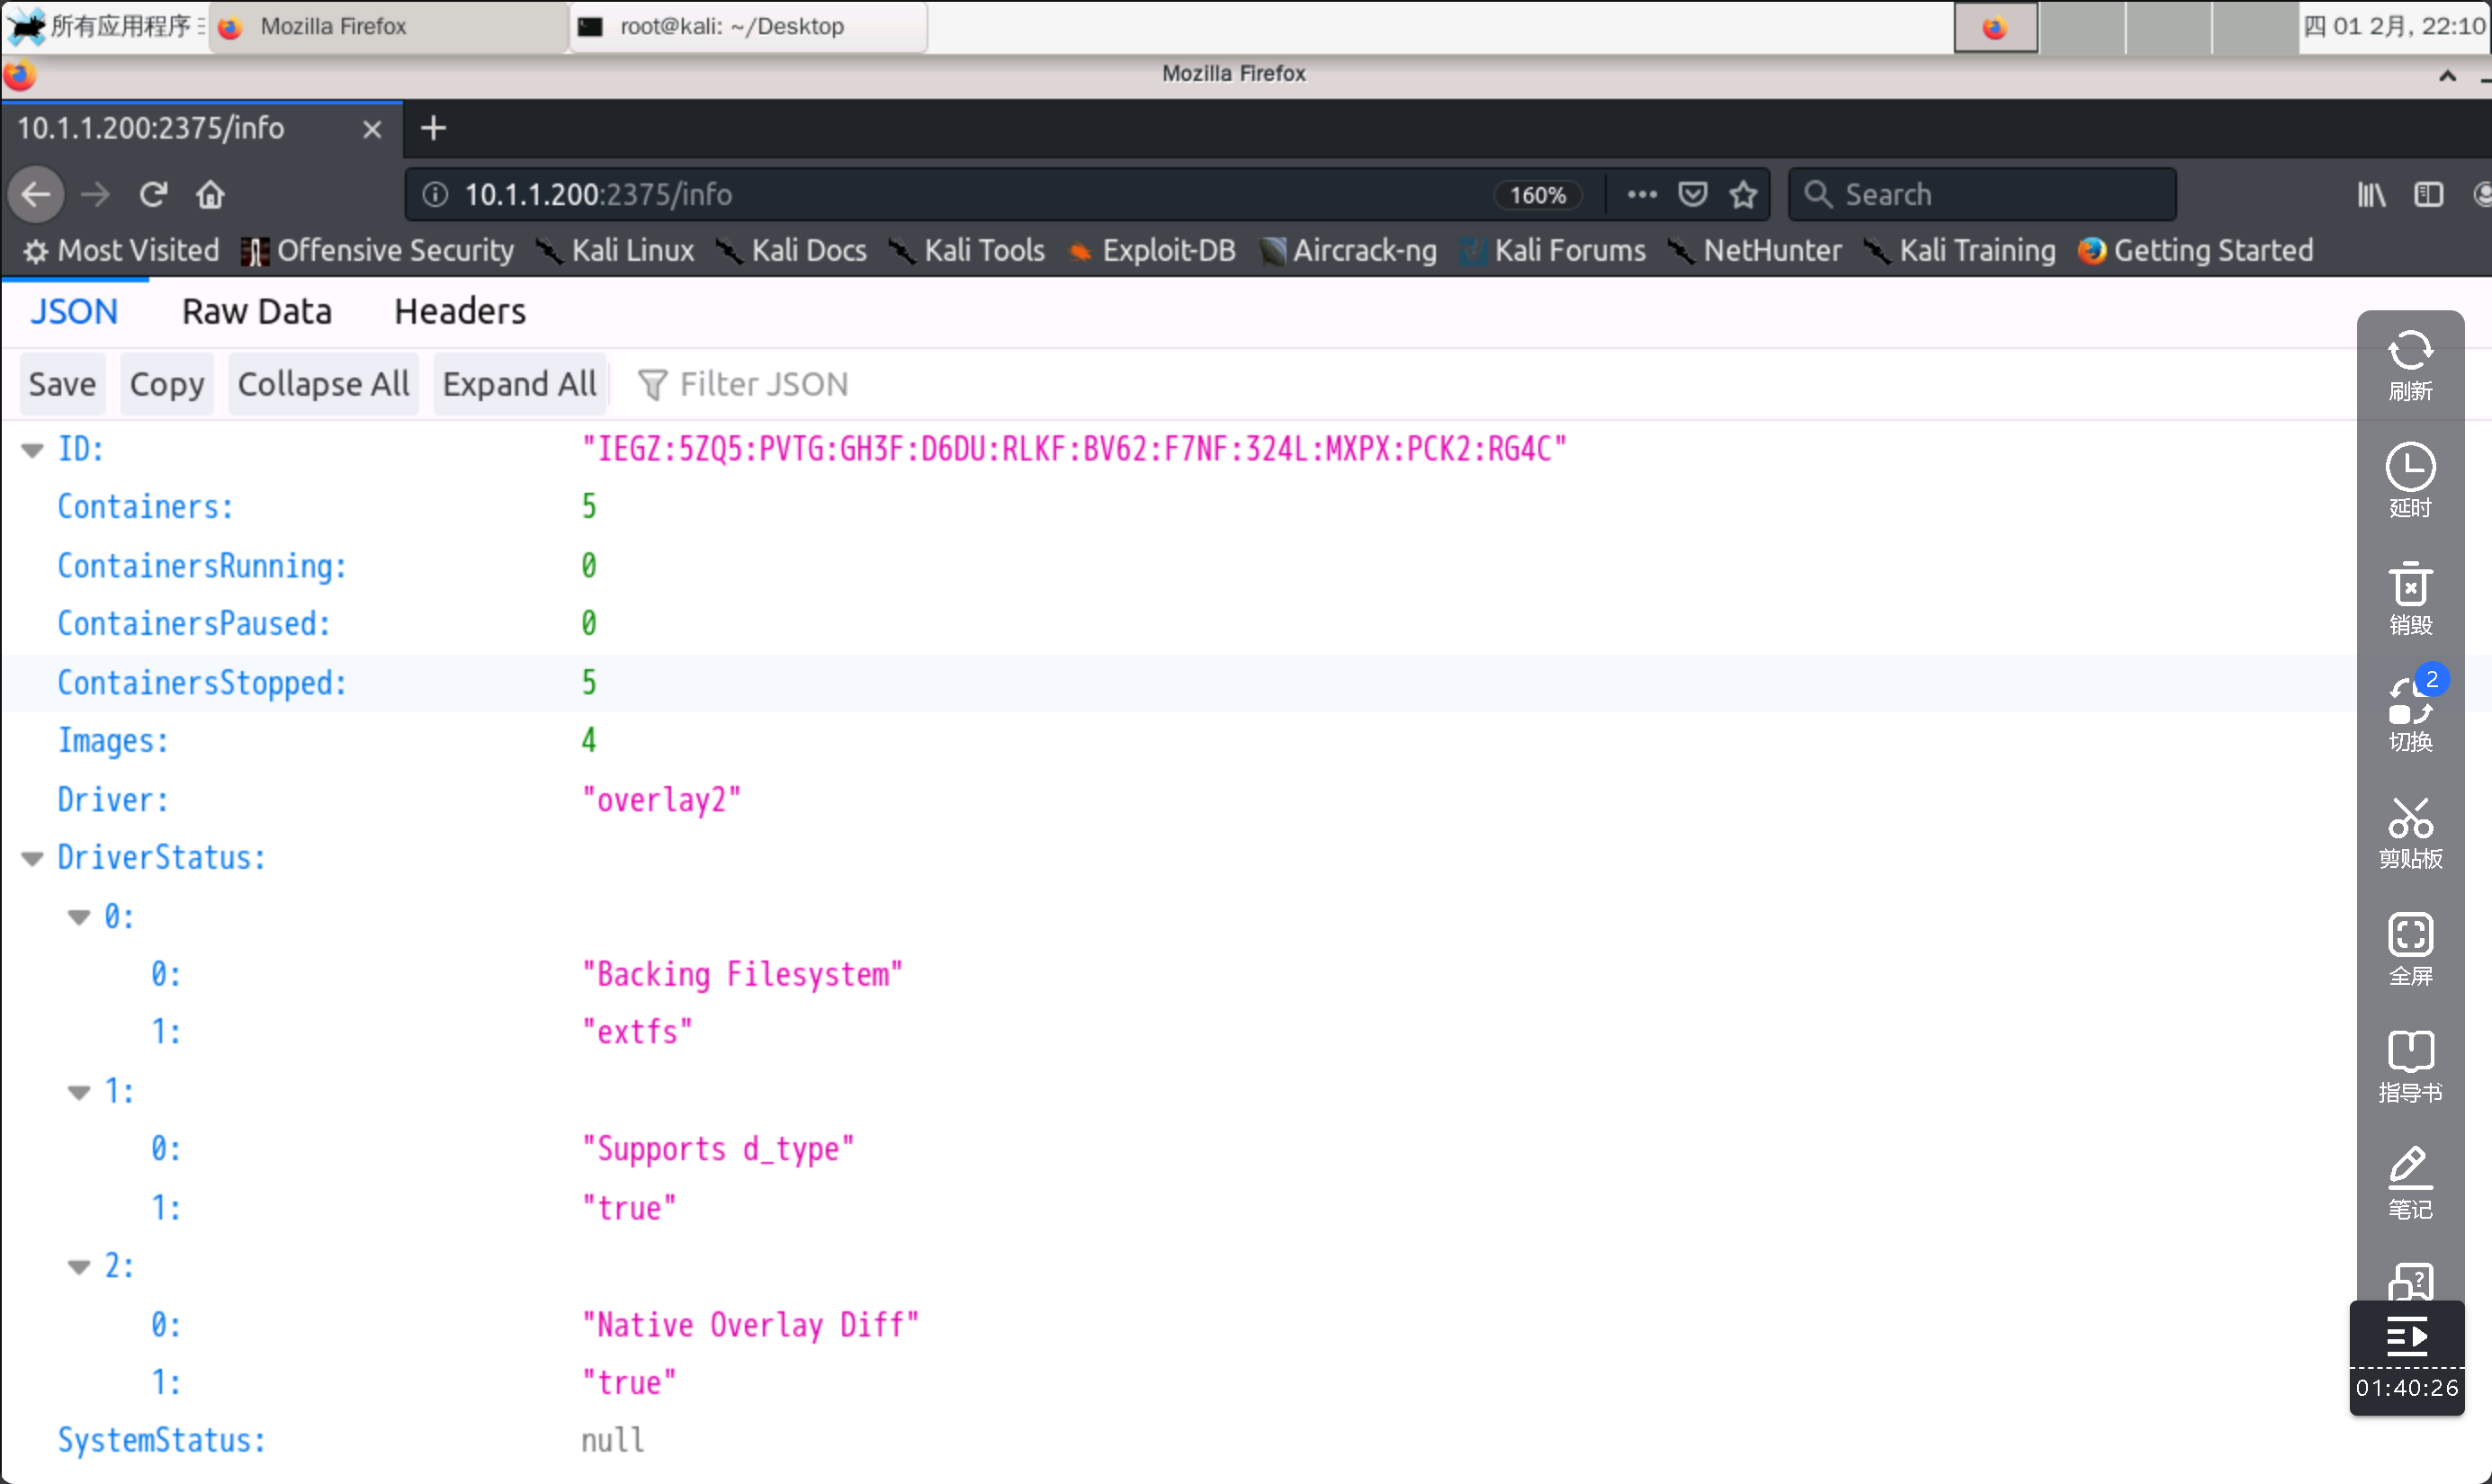Click the 160% zoom level indicator

1537,194
